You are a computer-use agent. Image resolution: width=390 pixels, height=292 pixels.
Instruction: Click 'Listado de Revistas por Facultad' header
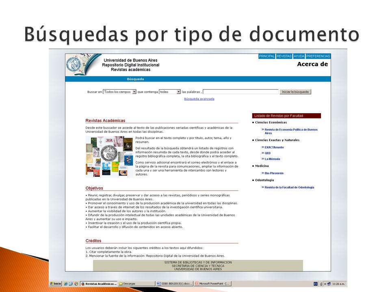pyautogui.click(x=286, y=116)
